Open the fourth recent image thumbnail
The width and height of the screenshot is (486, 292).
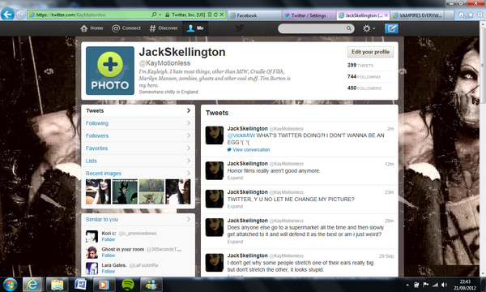tap(178, 191)
